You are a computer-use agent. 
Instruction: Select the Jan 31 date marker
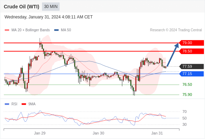[x=157, y=133]
